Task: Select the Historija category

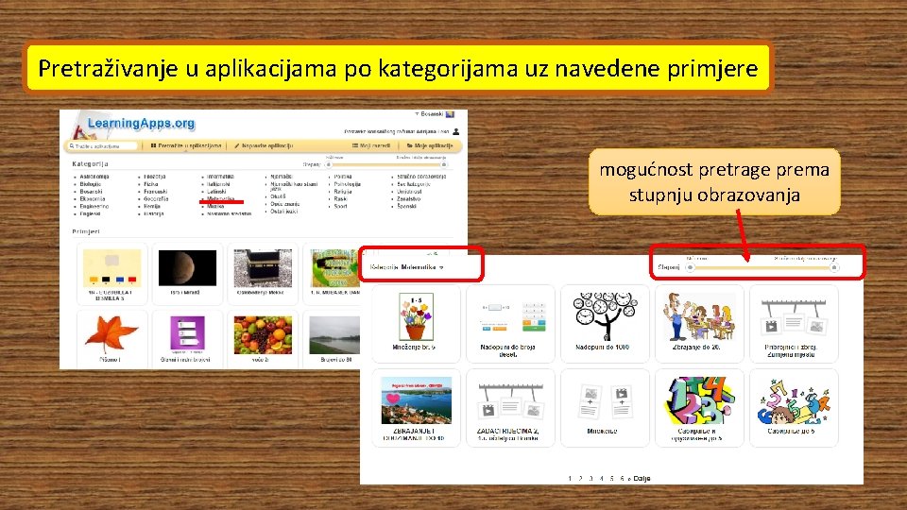Action: point(154,214)
